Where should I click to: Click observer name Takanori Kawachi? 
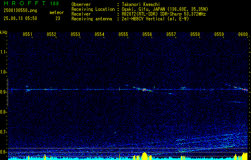coord(140,4)
